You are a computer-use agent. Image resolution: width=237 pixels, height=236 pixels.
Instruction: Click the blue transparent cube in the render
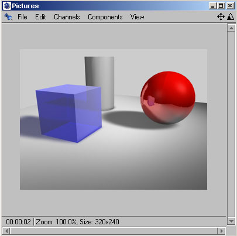pyautogui.click(x=69, y=113)
